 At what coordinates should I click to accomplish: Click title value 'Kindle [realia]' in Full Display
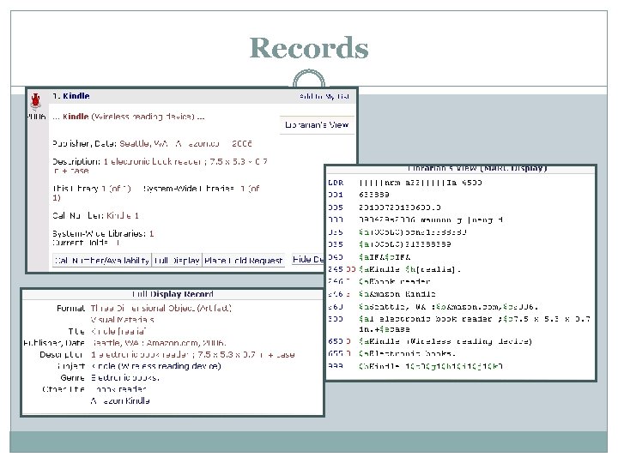[x=118, y=332]
